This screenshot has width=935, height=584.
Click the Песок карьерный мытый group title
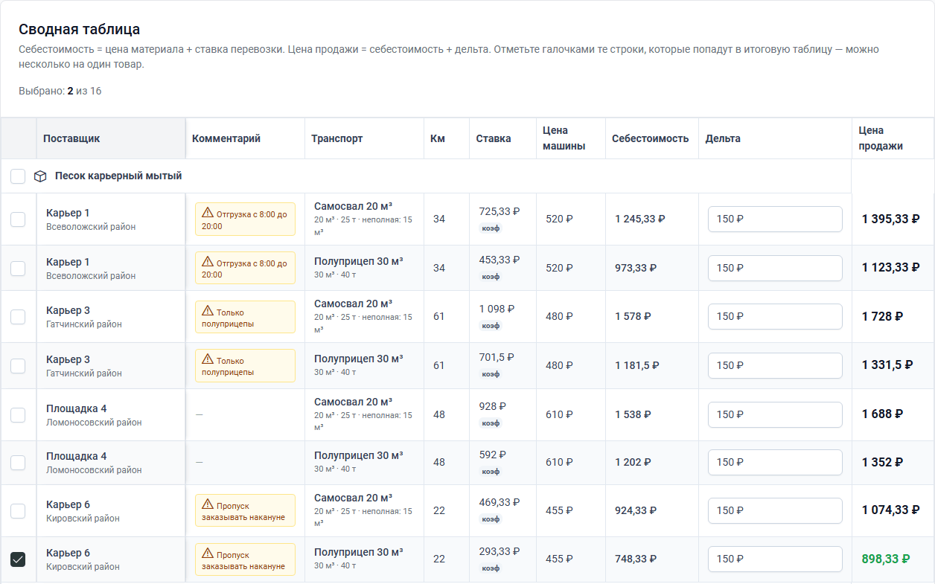[118, 176]
